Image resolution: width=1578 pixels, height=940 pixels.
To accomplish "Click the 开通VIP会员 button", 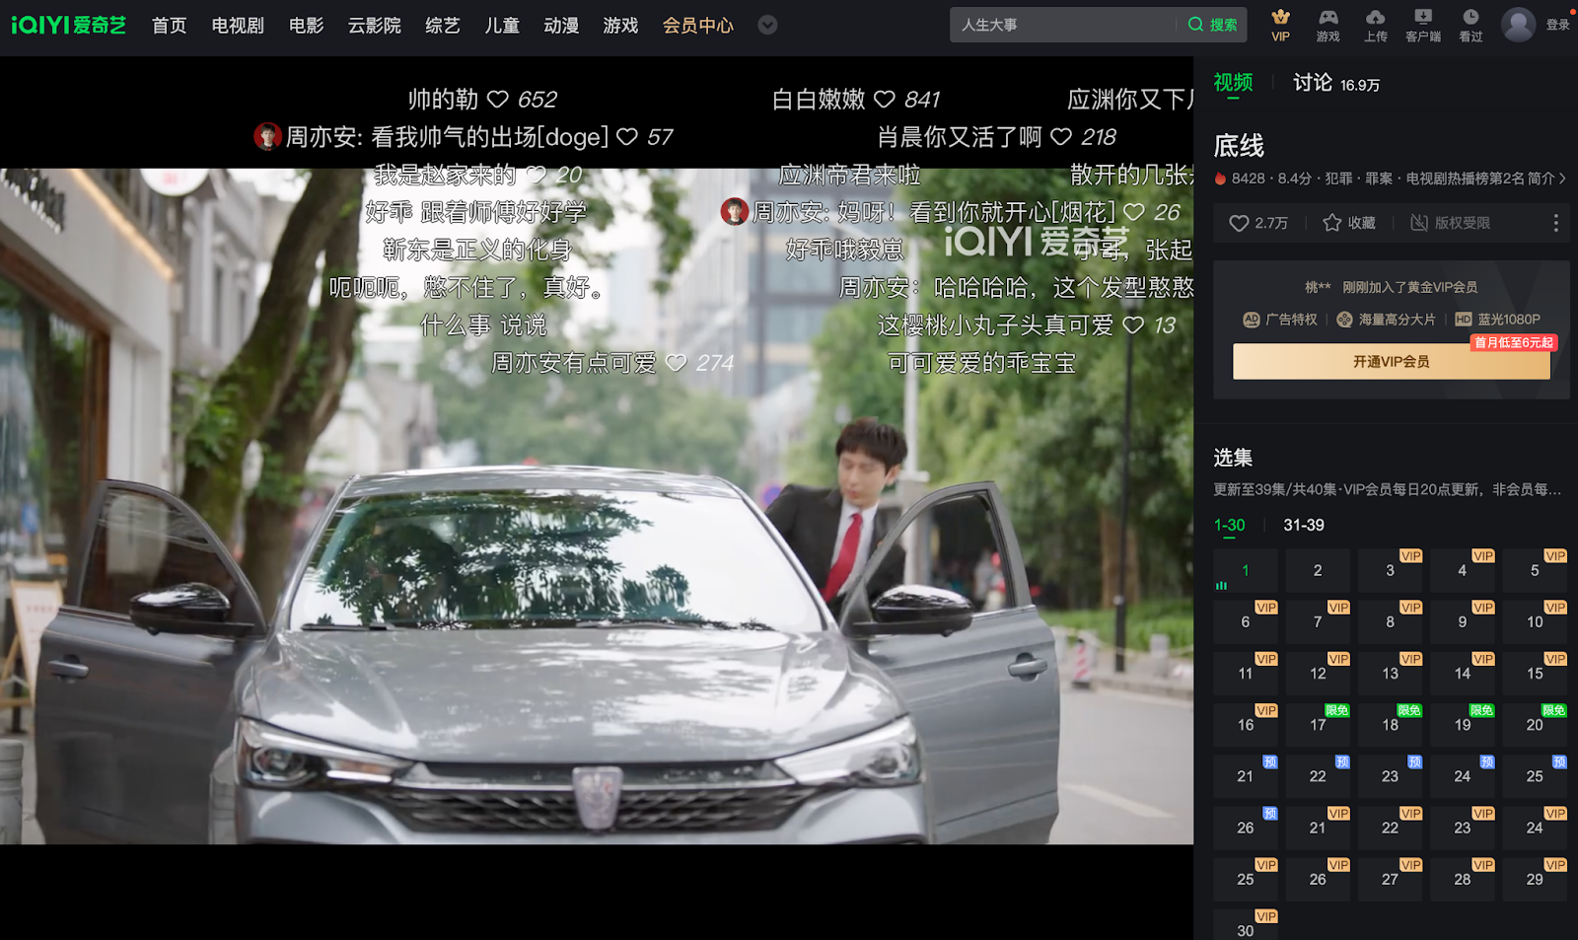I will point(1391,362).
